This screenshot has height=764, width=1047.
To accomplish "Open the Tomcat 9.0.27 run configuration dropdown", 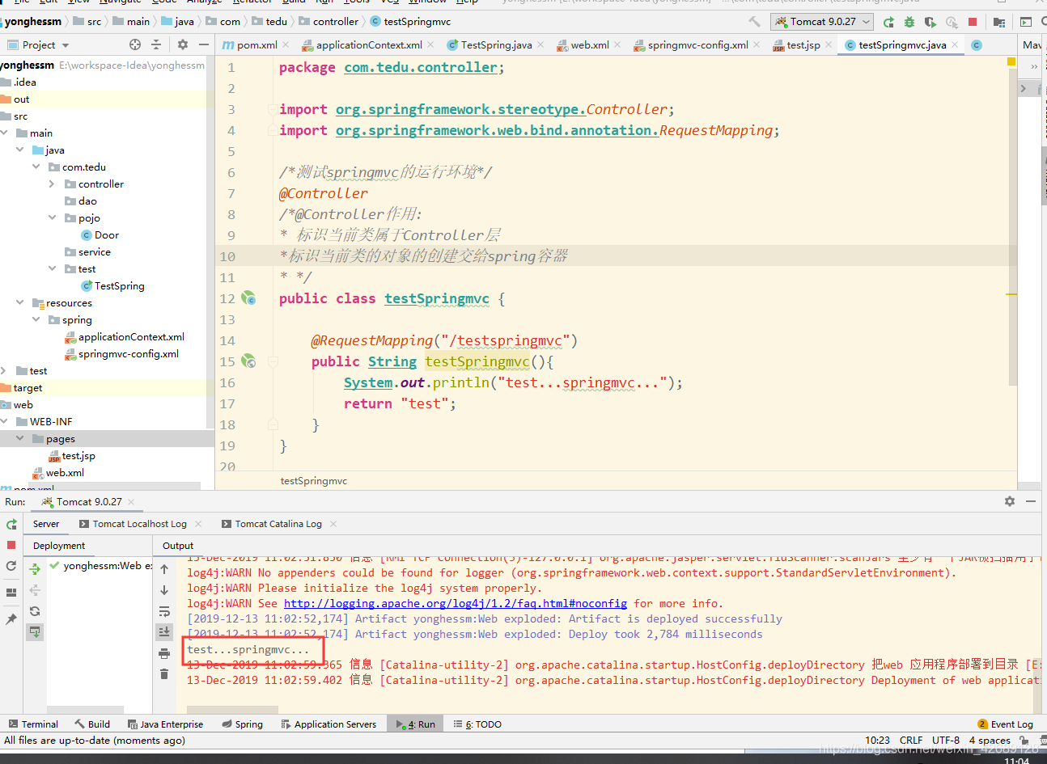I will [x=823, y=22].
